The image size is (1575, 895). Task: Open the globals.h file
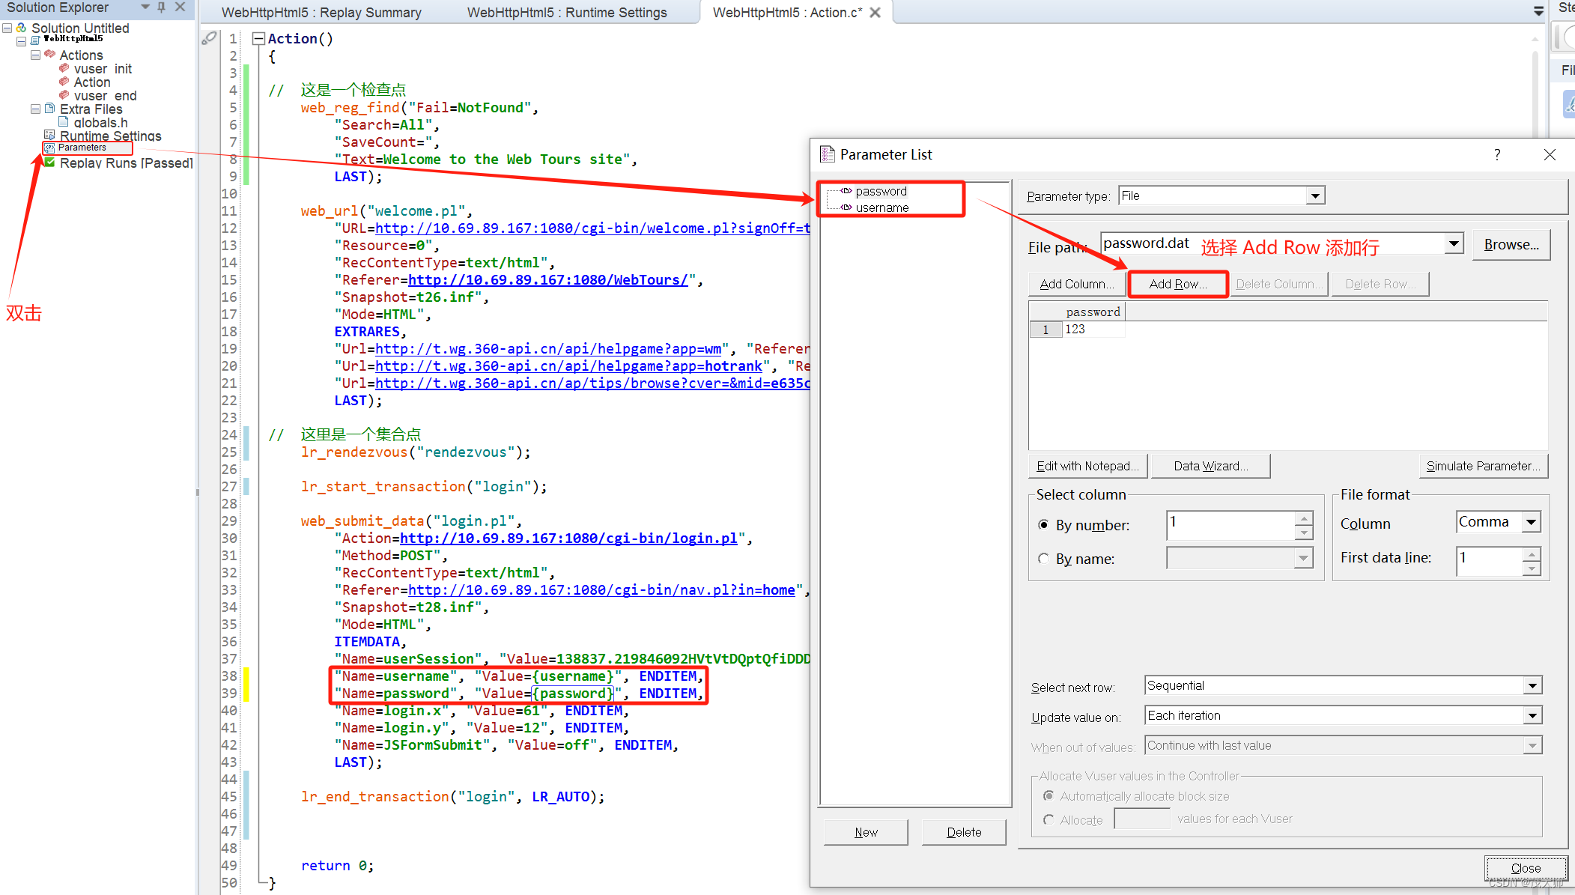click(x=100, y=122)
